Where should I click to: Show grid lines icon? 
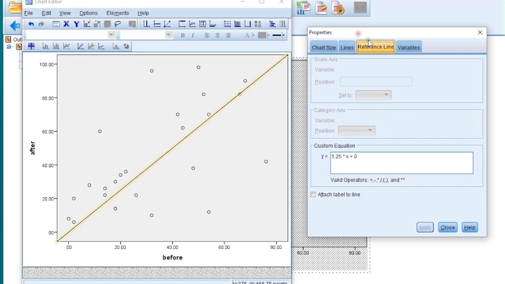tap(238, 24)
